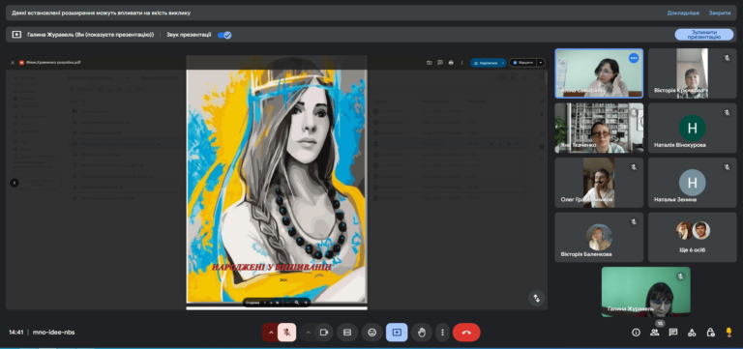Print the PDF with printer icon
Image resolution: width=743 pixels, height=349 pixels.
click(451, 63)
